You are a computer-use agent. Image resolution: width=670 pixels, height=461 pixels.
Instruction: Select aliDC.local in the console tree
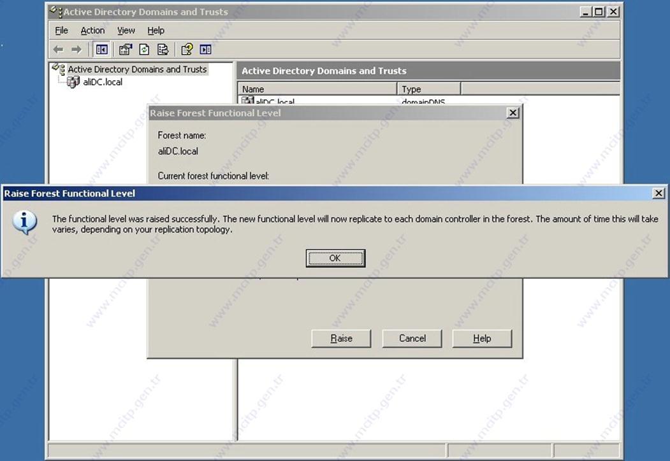click(103, 82)
